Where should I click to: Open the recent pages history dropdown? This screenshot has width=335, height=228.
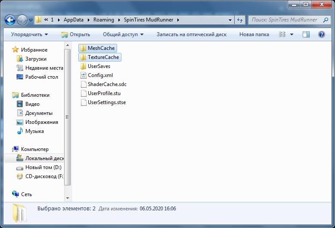(31, 20)
